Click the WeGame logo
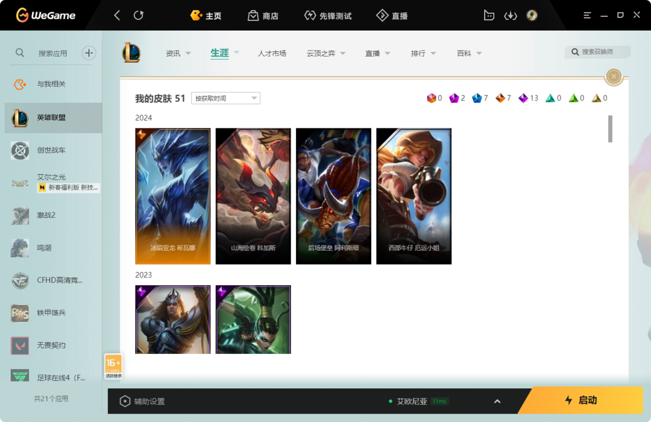Image resolution: width=651 pixels, height=422 pixels. point(46,15)
